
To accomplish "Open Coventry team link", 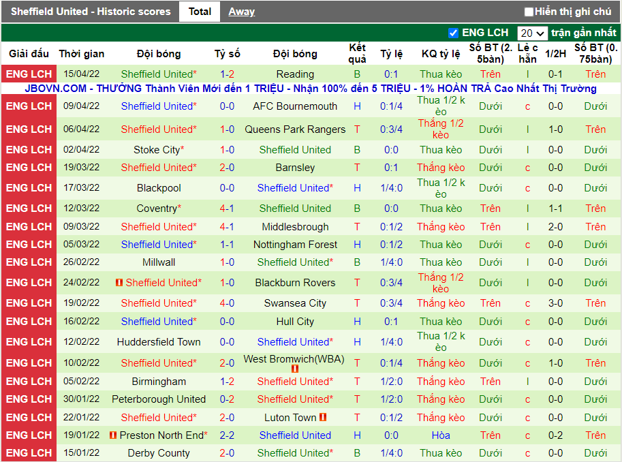I will click(x=157, y=209).
